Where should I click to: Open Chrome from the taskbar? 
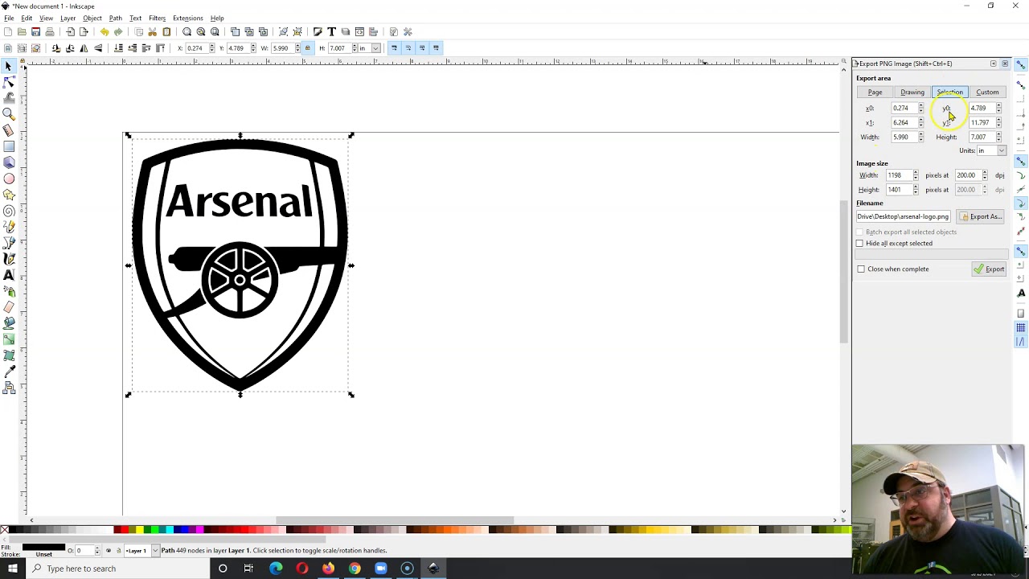point(355,569)
